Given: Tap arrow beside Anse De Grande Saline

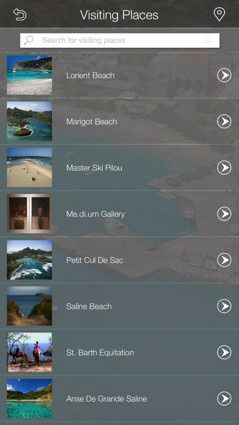Looking at the screenshot, I should [224, 399].
